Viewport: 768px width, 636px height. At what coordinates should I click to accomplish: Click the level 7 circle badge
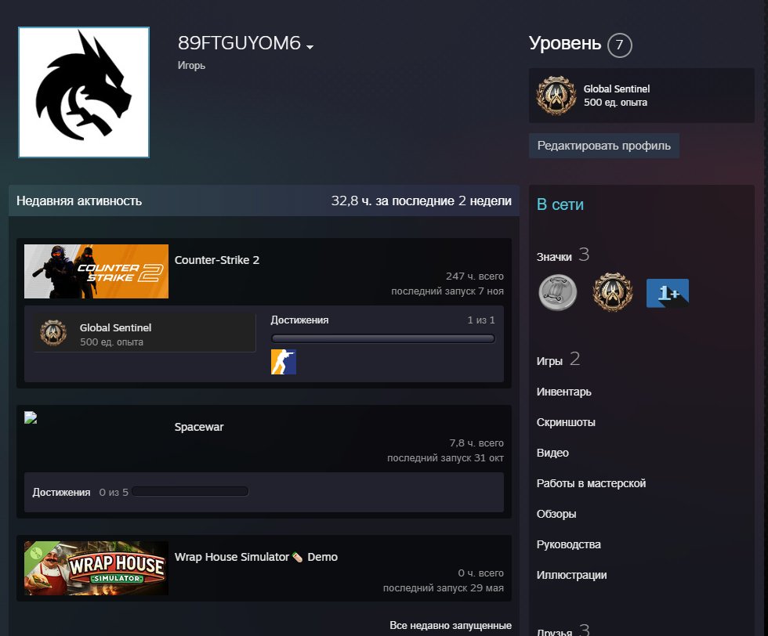point(618,45)
